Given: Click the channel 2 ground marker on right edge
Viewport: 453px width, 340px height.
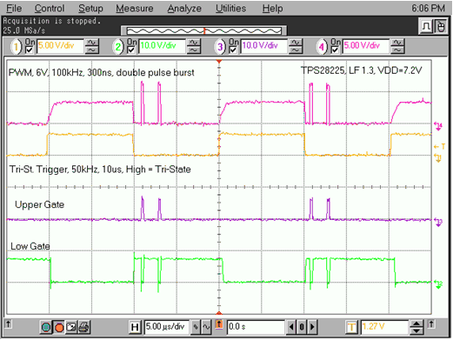Looking at the screenshot, I should tap(438, 284).
